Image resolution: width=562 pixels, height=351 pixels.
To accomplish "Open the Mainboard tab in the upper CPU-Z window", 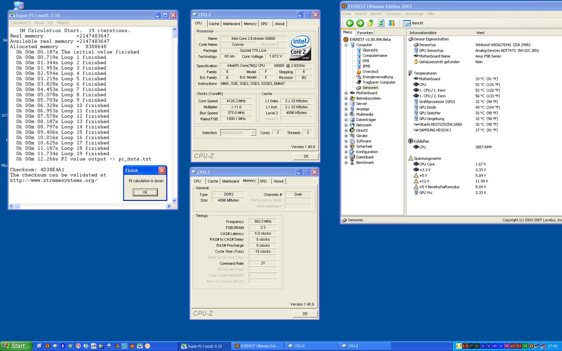I will coord(231,24).
